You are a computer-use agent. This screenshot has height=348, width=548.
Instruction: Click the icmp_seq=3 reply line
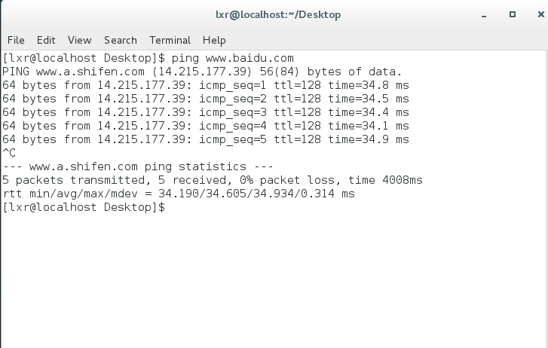(206, 112)
